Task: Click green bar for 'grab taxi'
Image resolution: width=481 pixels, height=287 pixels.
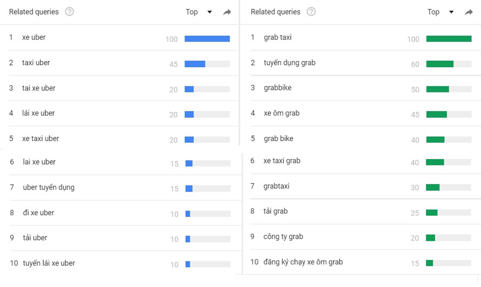Action: 449,38
